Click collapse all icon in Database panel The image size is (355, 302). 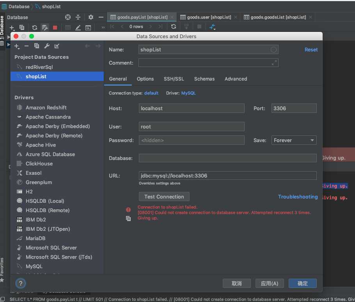coord(78,17)
